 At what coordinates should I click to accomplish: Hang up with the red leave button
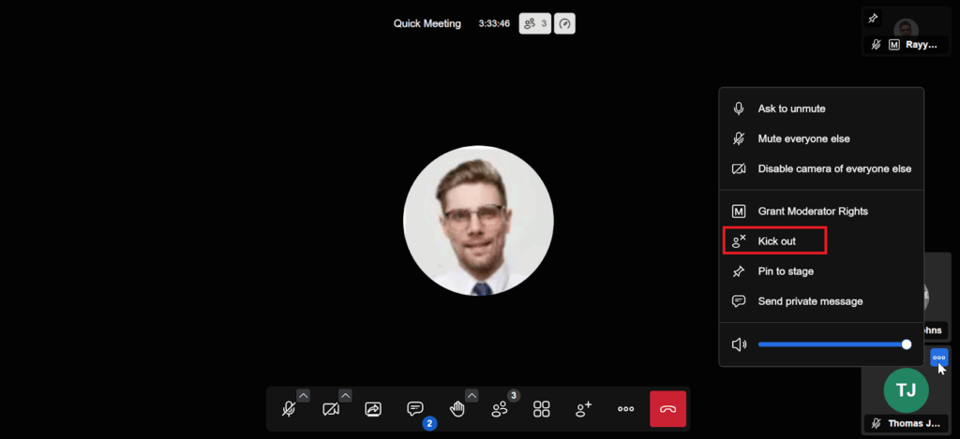coord(667,409)
